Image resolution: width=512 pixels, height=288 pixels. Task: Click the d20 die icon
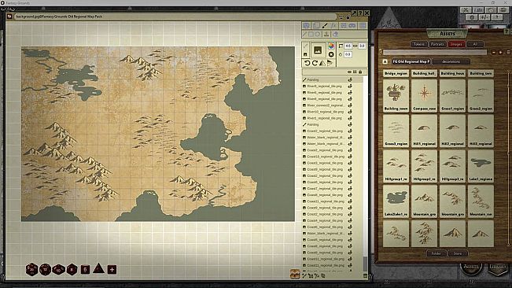[31, 270]
